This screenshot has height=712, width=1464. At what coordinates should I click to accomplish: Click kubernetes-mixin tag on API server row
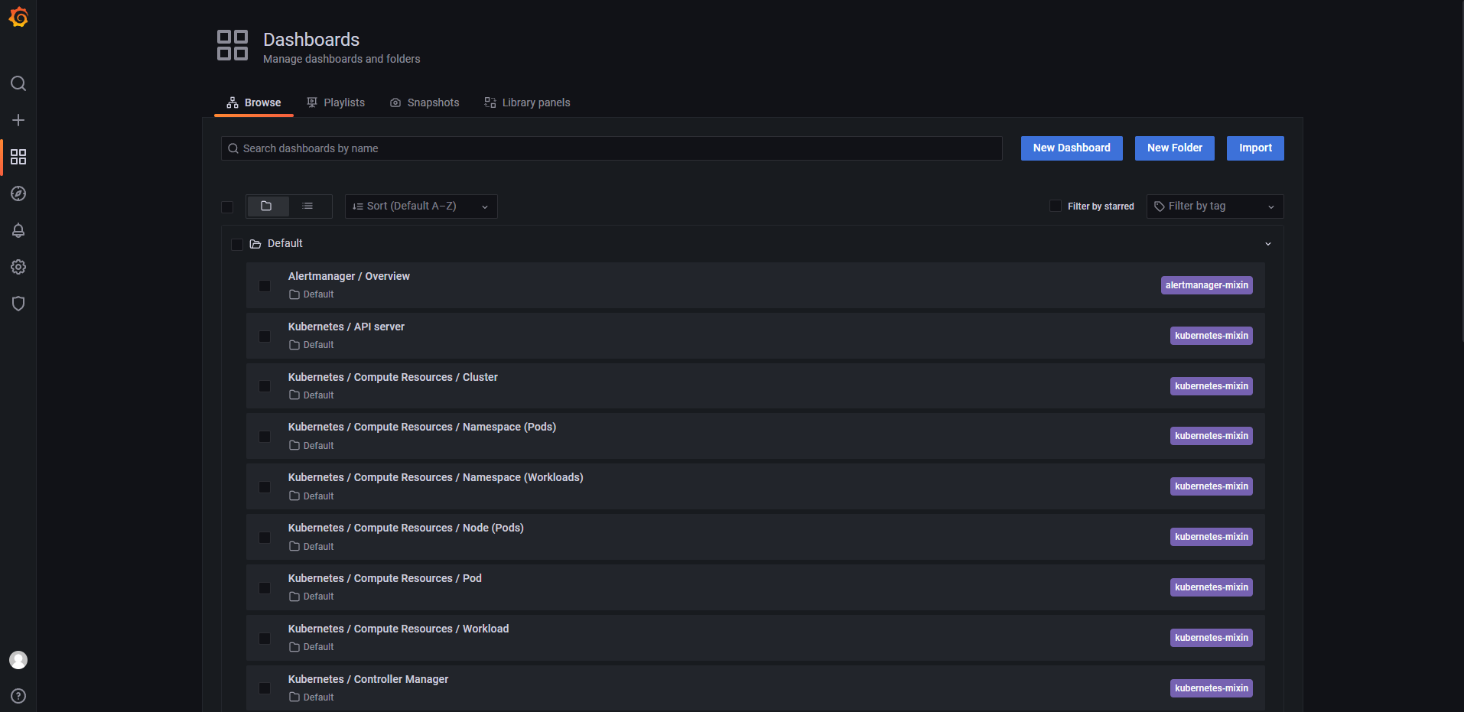coord(1212,336)
